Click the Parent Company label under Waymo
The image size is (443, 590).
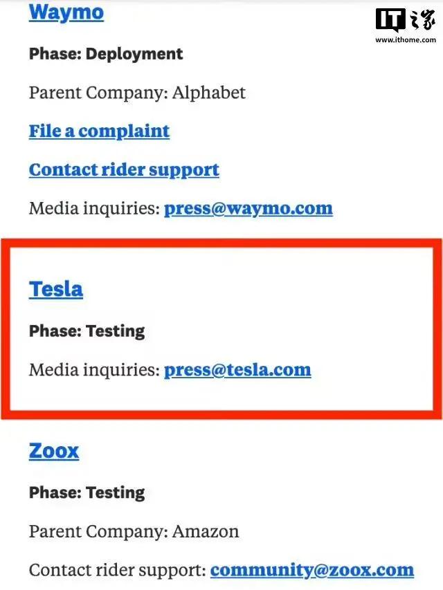coord(96,93)
